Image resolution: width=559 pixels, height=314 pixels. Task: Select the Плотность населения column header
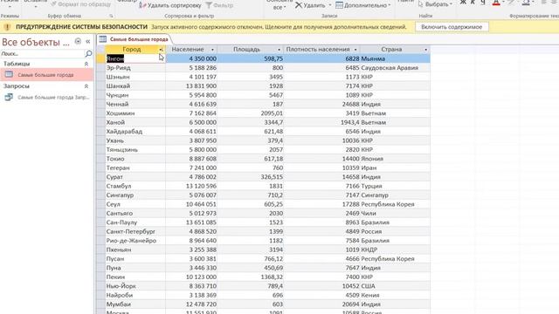(x=318, y=49)
